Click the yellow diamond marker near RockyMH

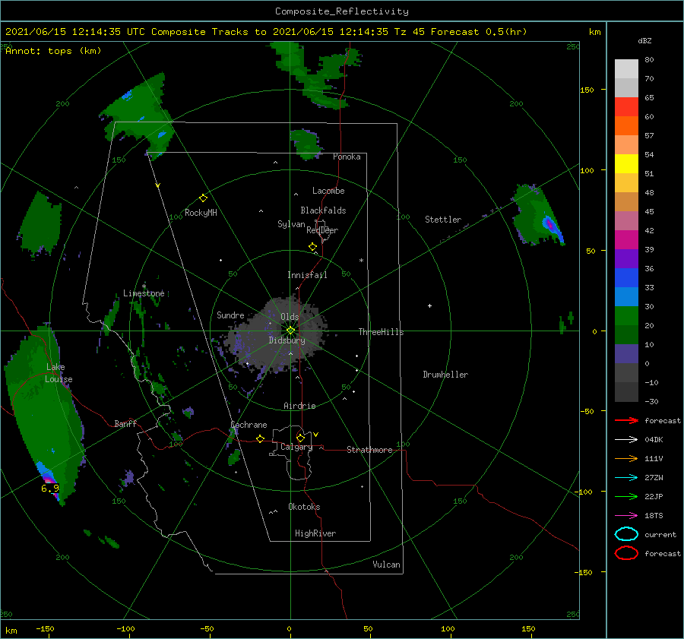click(x=203, y=198)
